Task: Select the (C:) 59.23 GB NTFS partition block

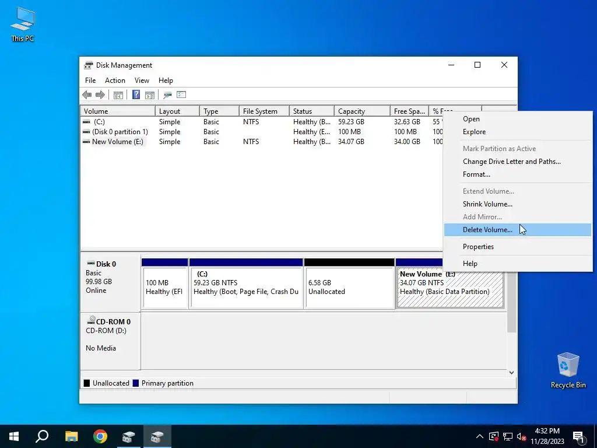Action: click(247, 283)
